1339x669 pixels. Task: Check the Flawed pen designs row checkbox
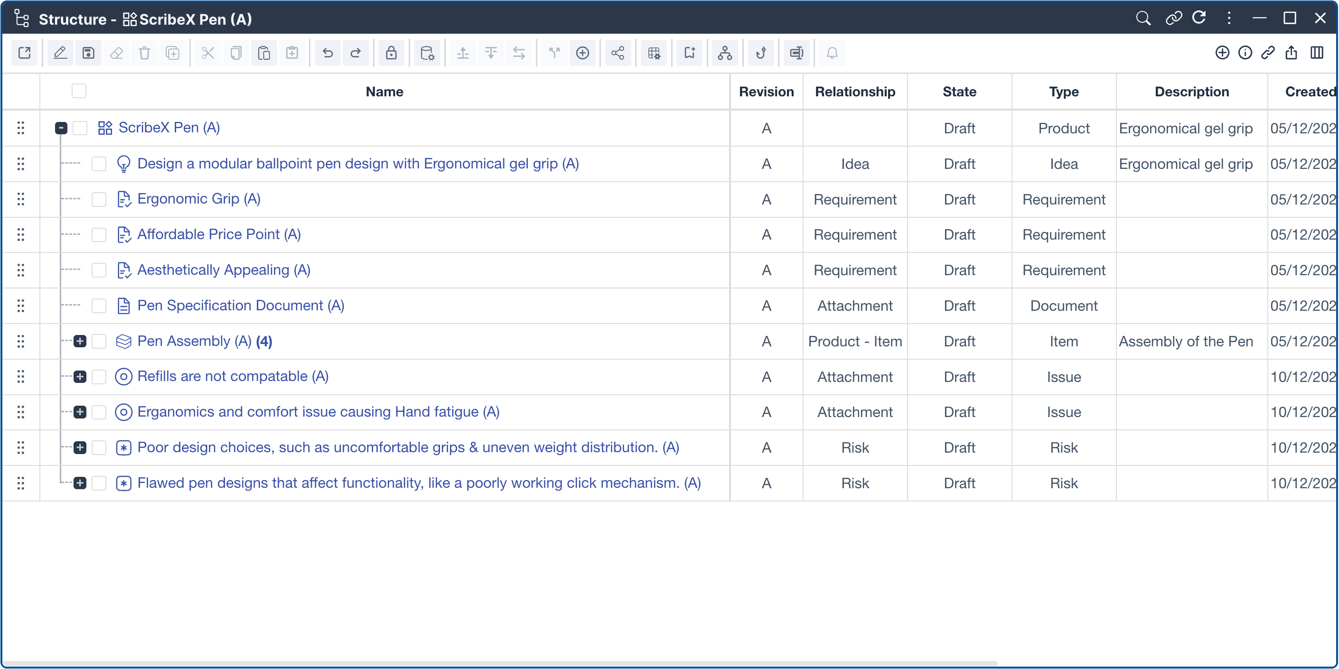click(99, 483)
